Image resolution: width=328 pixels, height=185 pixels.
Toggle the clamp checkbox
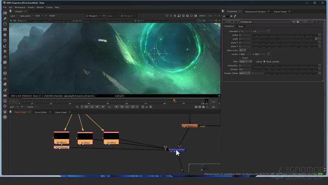(254, 62)
